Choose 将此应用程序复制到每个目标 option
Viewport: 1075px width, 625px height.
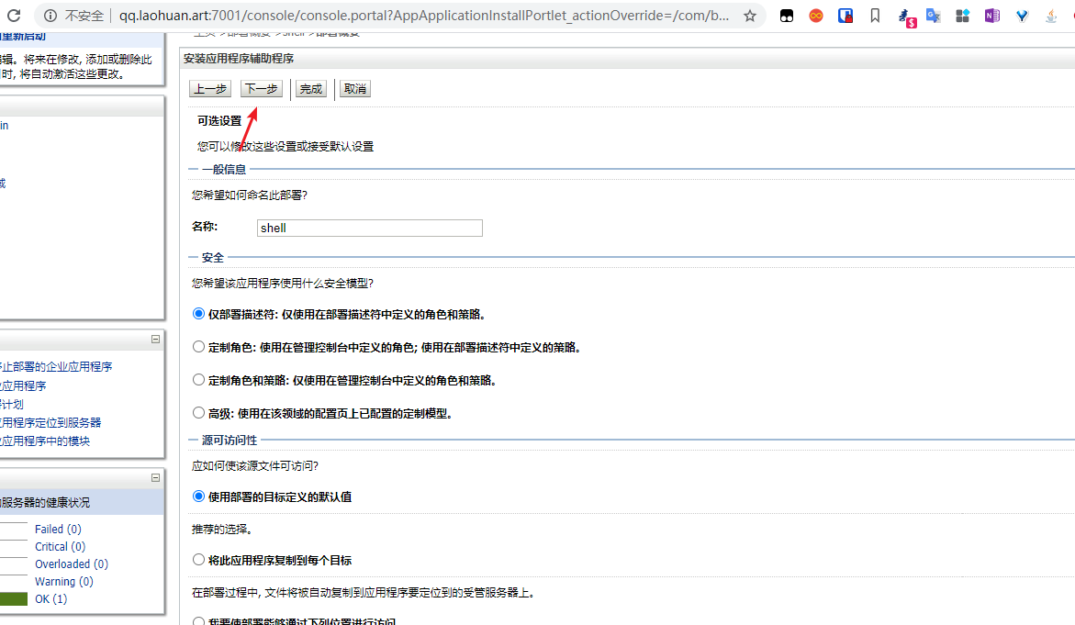pos(198,560)
